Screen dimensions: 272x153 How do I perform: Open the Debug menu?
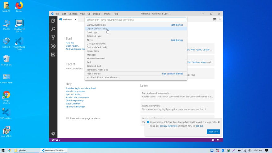[96, 14]
